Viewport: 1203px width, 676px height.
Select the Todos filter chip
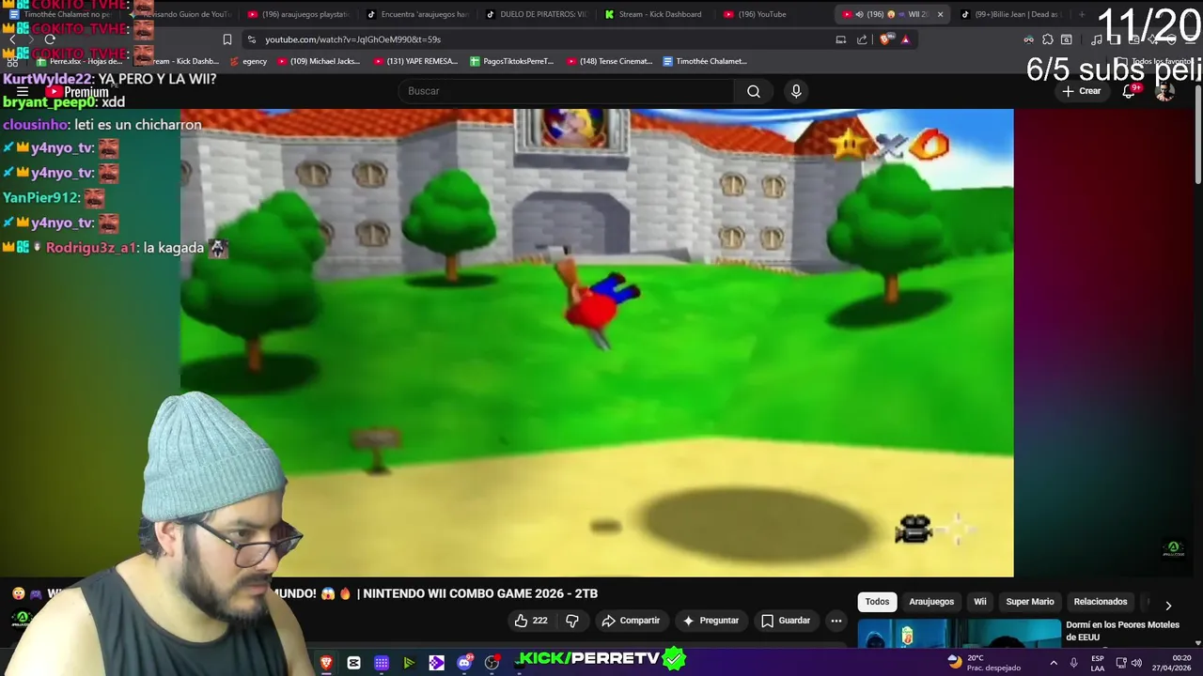coord(877,602)
